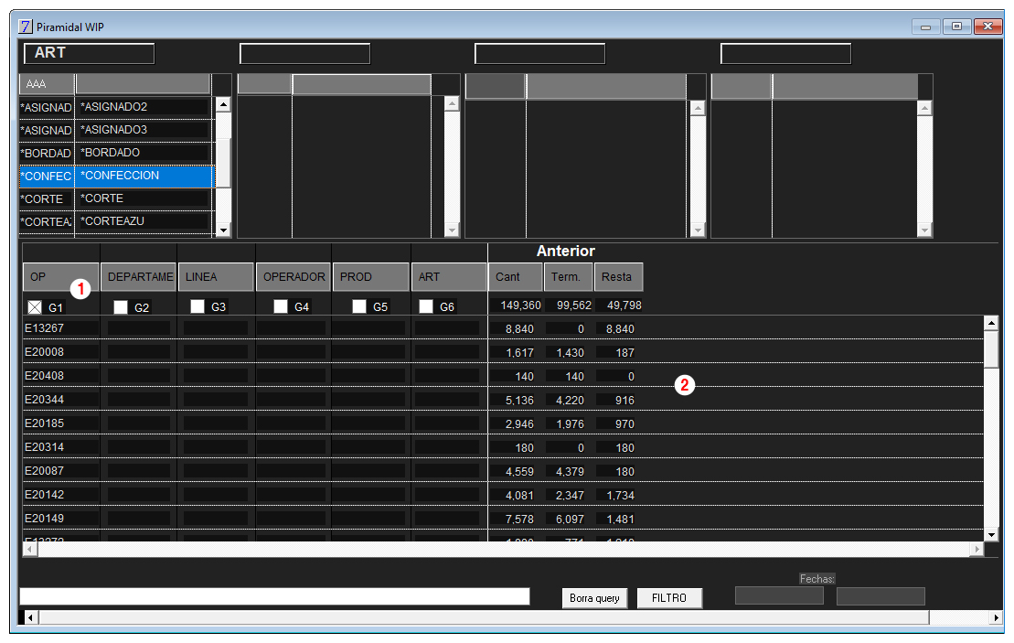Click scroll up arrow of fourth filter list
The image size is (1014, 643).
coord(924,108)
